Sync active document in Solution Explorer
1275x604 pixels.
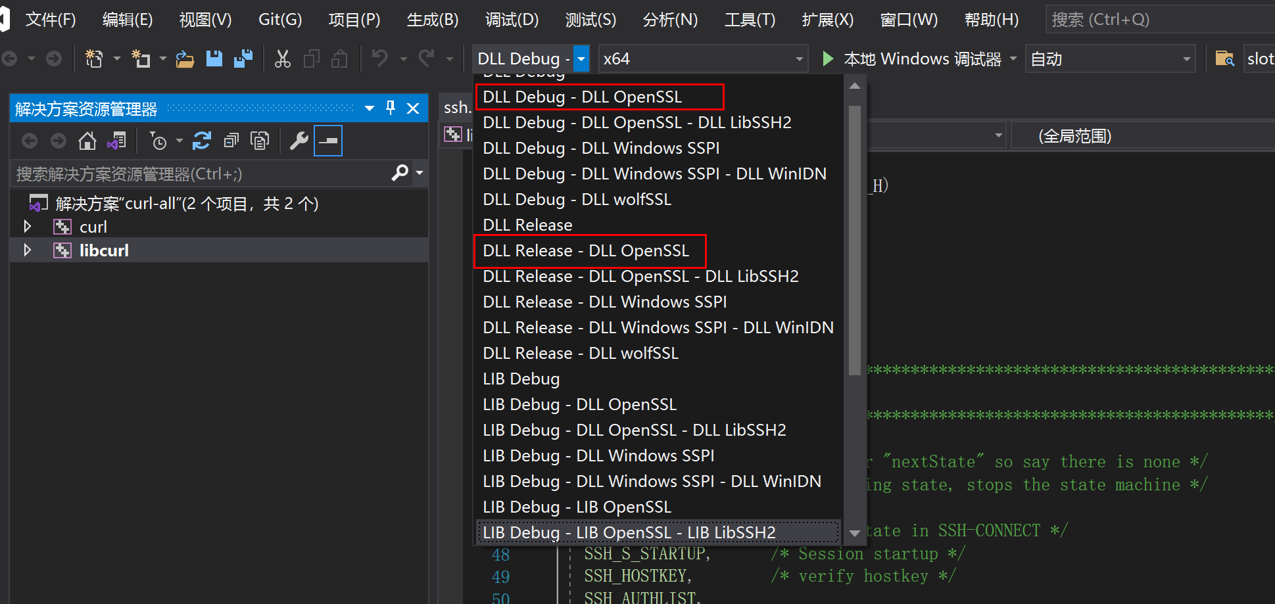point(117,140)
